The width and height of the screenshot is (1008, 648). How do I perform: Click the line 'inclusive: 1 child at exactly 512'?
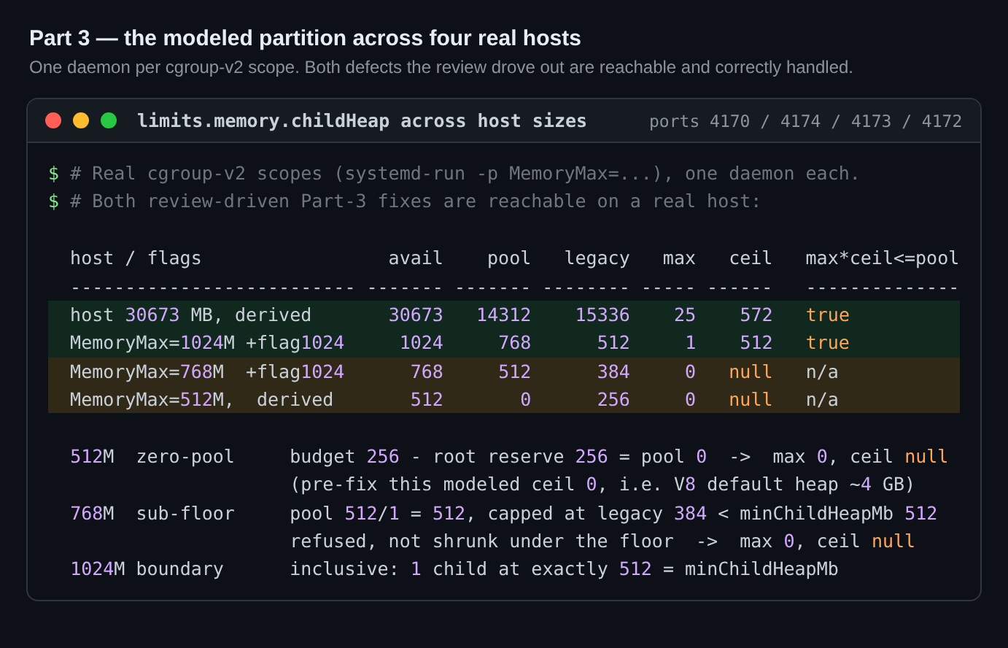click(x=565, y=569)
